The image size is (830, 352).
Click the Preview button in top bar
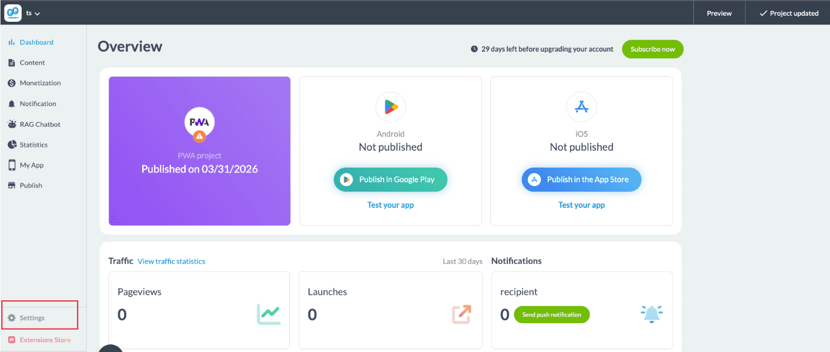coord(719,13)
